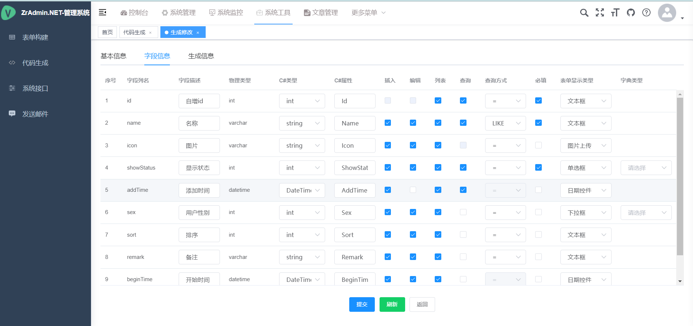The image size is (693, 326).
Task: Expand the LIKE query method dropdown
Action: click(505, 123)
